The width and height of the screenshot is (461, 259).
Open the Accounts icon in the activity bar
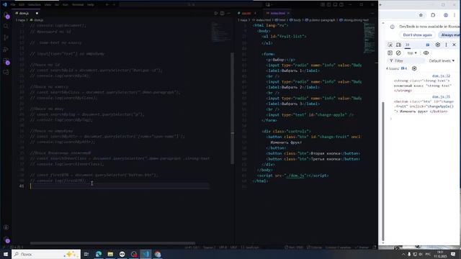click(x=6, y=227)
